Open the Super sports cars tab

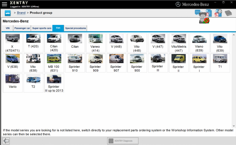coord(42,28)
